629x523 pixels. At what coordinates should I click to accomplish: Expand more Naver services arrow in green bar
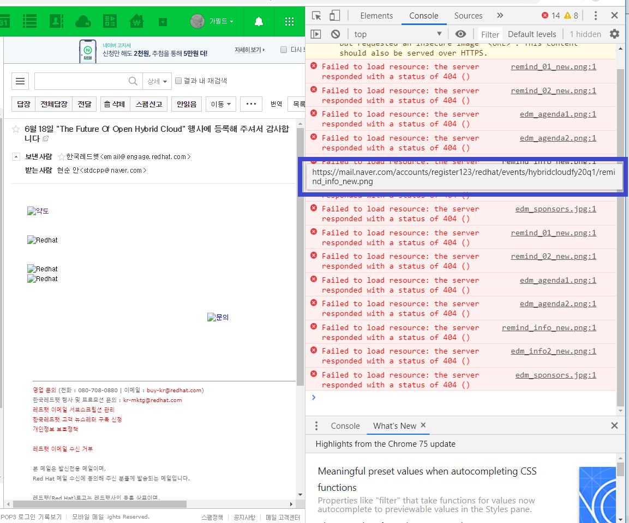click(163, 22)
